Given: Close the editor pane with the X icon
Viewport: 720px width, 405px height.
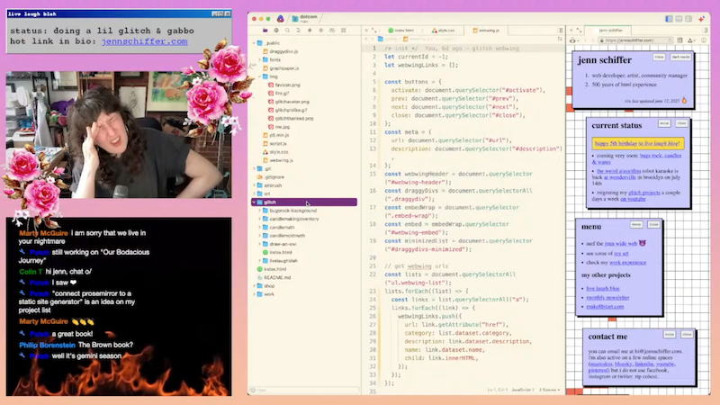Looking at the screenshot, I should [366, 31].
